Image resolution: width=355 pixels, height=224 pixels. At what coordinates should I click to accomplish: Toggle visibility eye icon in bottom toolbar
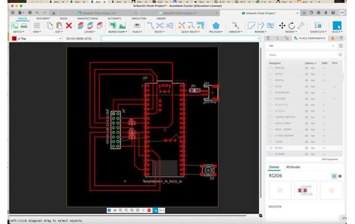115,211
